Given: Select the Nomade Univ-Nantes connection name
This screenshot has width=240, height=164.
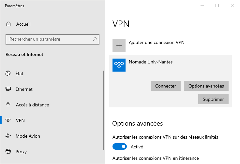Looking at the screenshot, I should 151,62.
